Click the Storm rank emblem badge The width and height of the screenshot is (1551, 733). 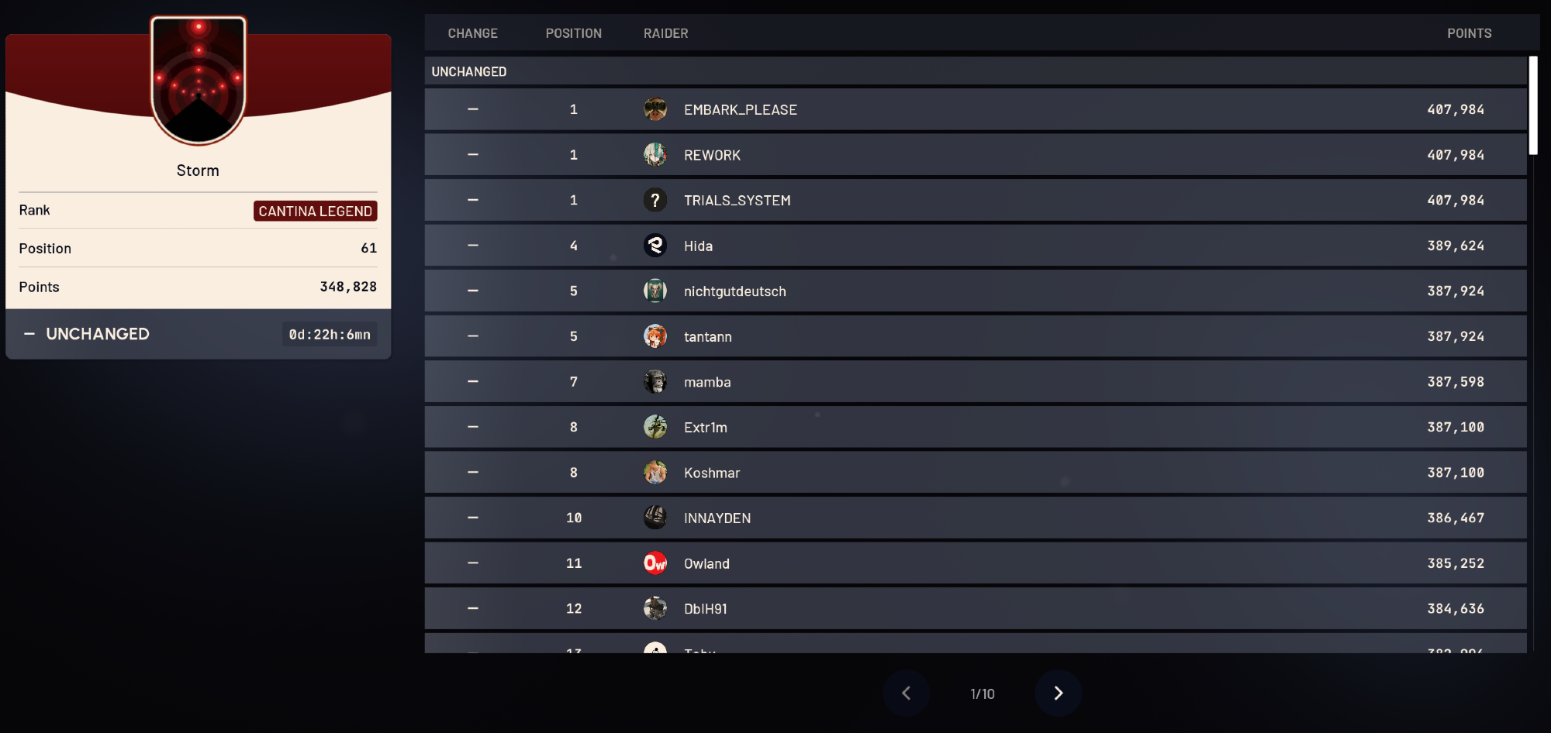199,80
